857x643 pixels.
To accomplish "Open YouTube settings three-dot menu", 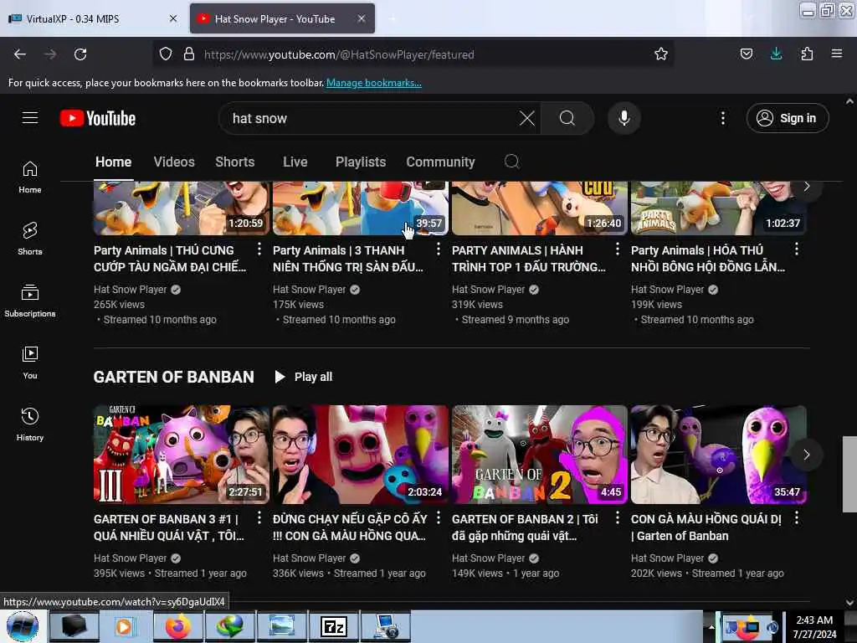I will point(722,118).
